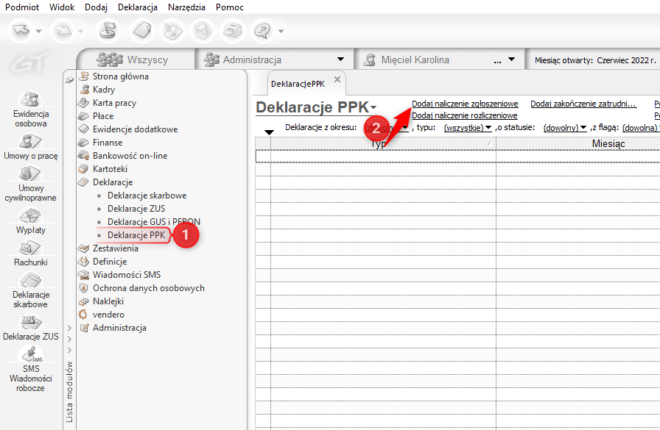Open the Finanse module
Image resolution: width=660 pixels, height=430 pixels.
point(108,143)
